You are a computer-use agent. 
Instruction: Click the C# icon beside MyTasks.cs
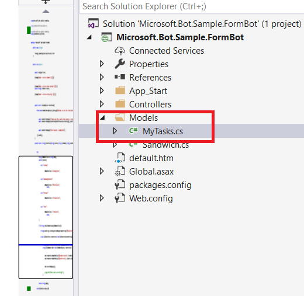click(x=133, y=130)
